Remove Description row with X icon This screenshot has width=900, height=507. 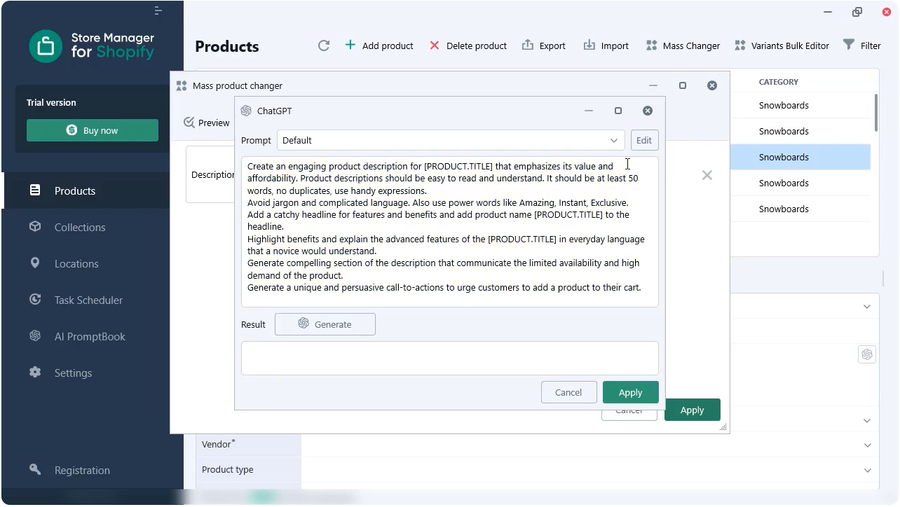click(x=707, y=175)
